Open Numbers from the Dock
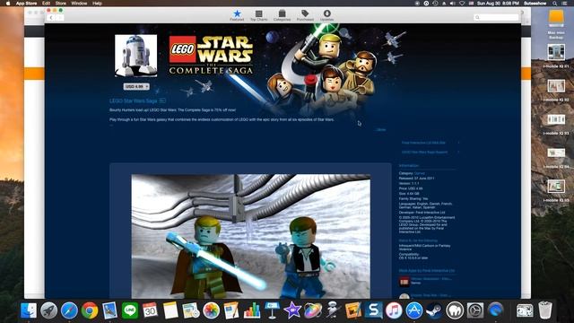Image resolution: width=574 pixels, height=323 pixels. pyautogui.click(x=252, y=310)
